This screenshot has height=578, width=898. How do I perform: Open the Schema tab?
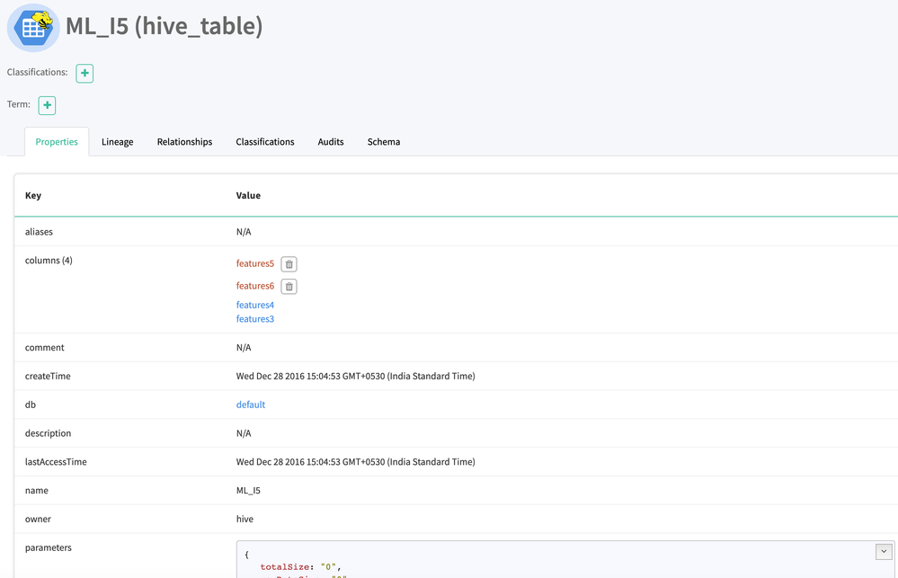coord(384,141)
